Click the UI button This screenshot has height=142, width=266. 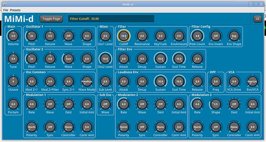click(x=258, y=19)
